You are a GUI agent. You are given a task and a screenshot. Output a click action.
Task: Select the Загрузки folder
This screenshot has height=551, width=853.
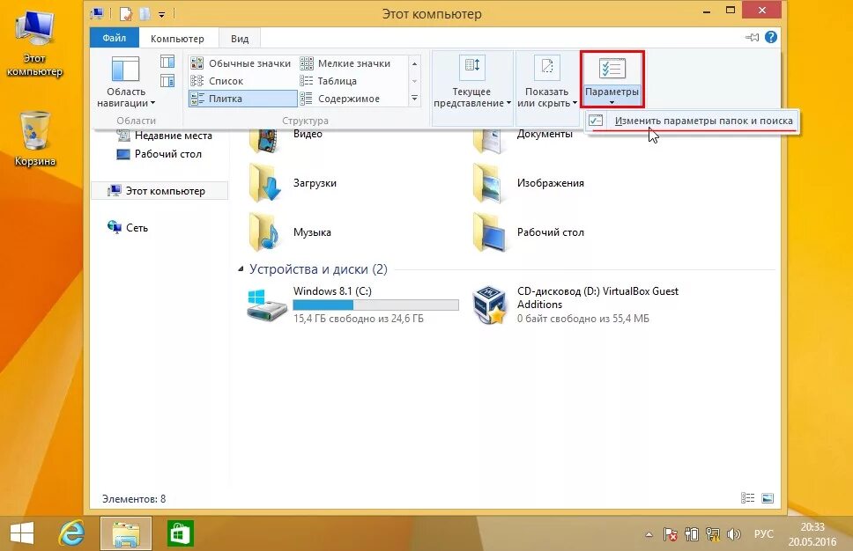pos(293,184)
